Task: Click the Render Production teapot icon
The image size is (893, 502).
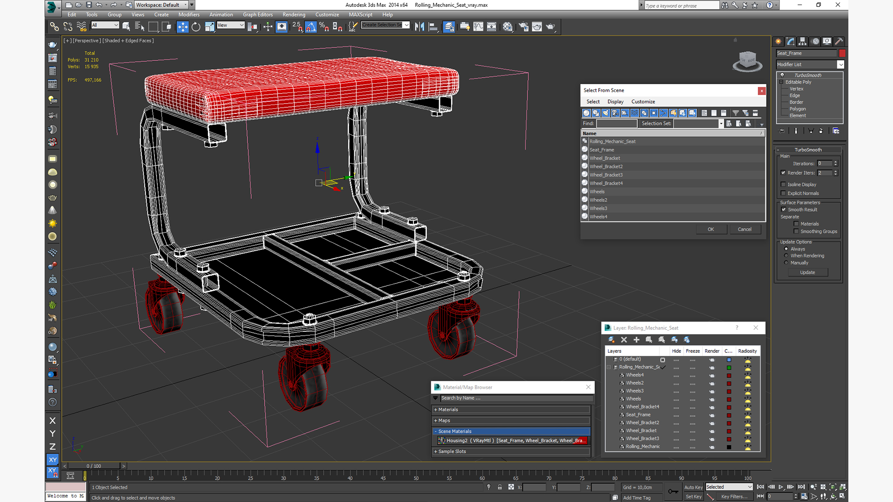Action: pos(551,26)
